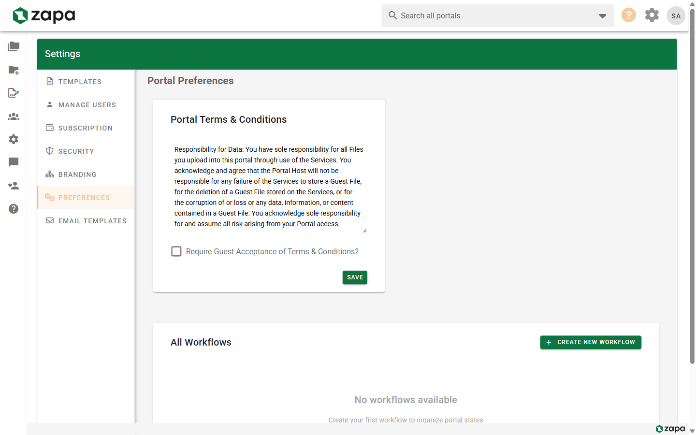Click the Portal Preferences heading
Image resolution: width=696 pixels, height=435 pixels.
190,81
